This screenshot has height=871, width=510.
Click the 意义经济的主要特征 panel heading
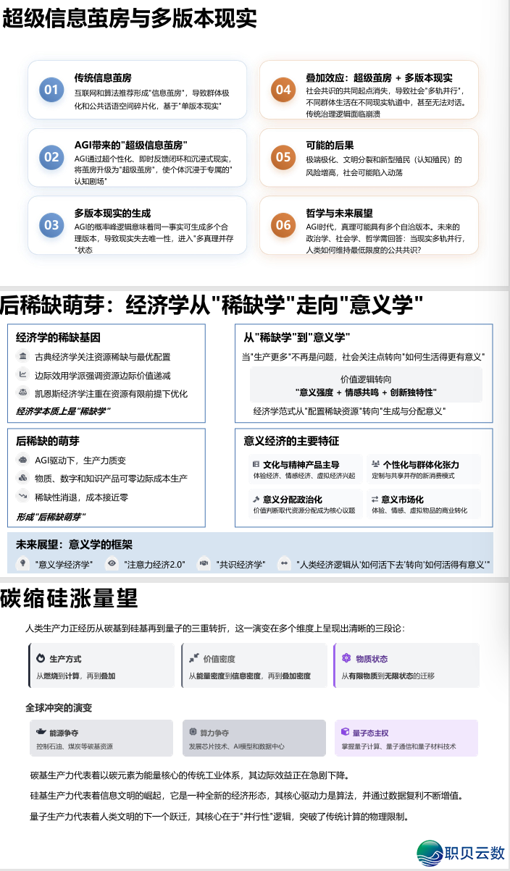coord(291,441)
